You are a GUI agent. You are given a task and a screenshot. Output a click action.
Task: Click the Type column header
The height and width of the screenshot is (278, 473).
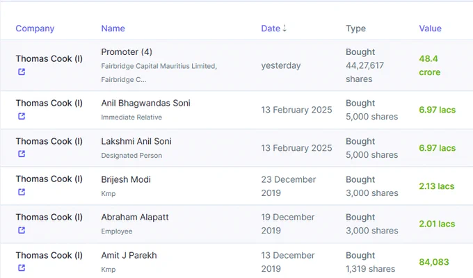coord(355,28)
